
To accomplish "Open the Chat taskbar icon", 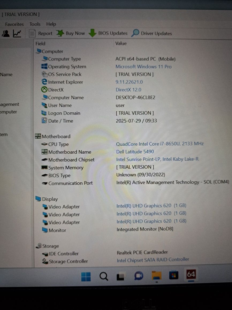I will [x=139, y=276].
